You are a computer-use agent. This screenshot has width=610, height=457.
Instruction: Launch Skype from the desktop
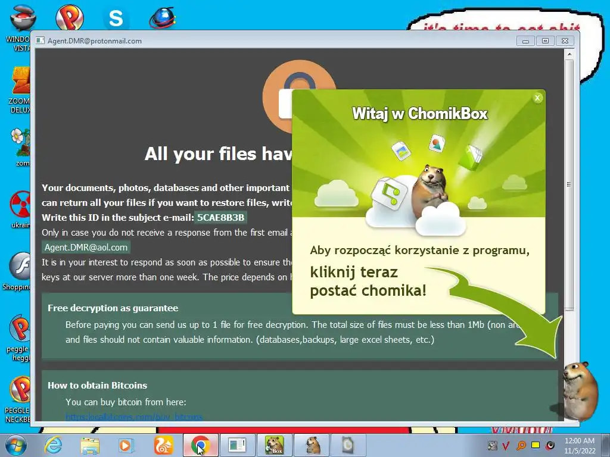pos(116,18)
